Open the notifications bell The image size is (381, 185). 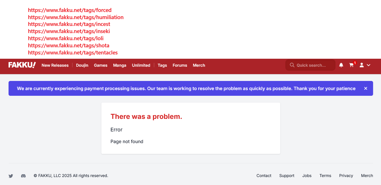point(341,65)
